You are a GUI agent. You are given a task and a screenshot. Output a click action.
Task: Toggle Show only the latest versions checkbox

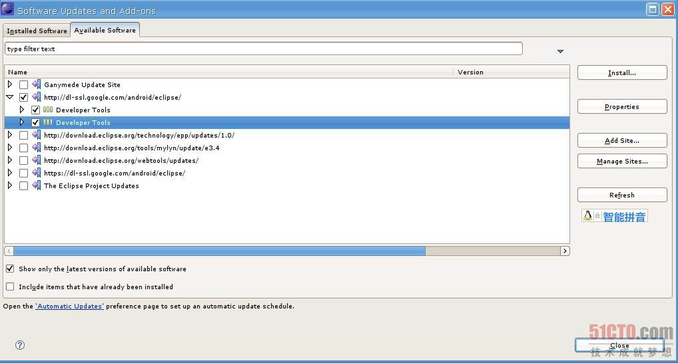(x=10, y=269)
